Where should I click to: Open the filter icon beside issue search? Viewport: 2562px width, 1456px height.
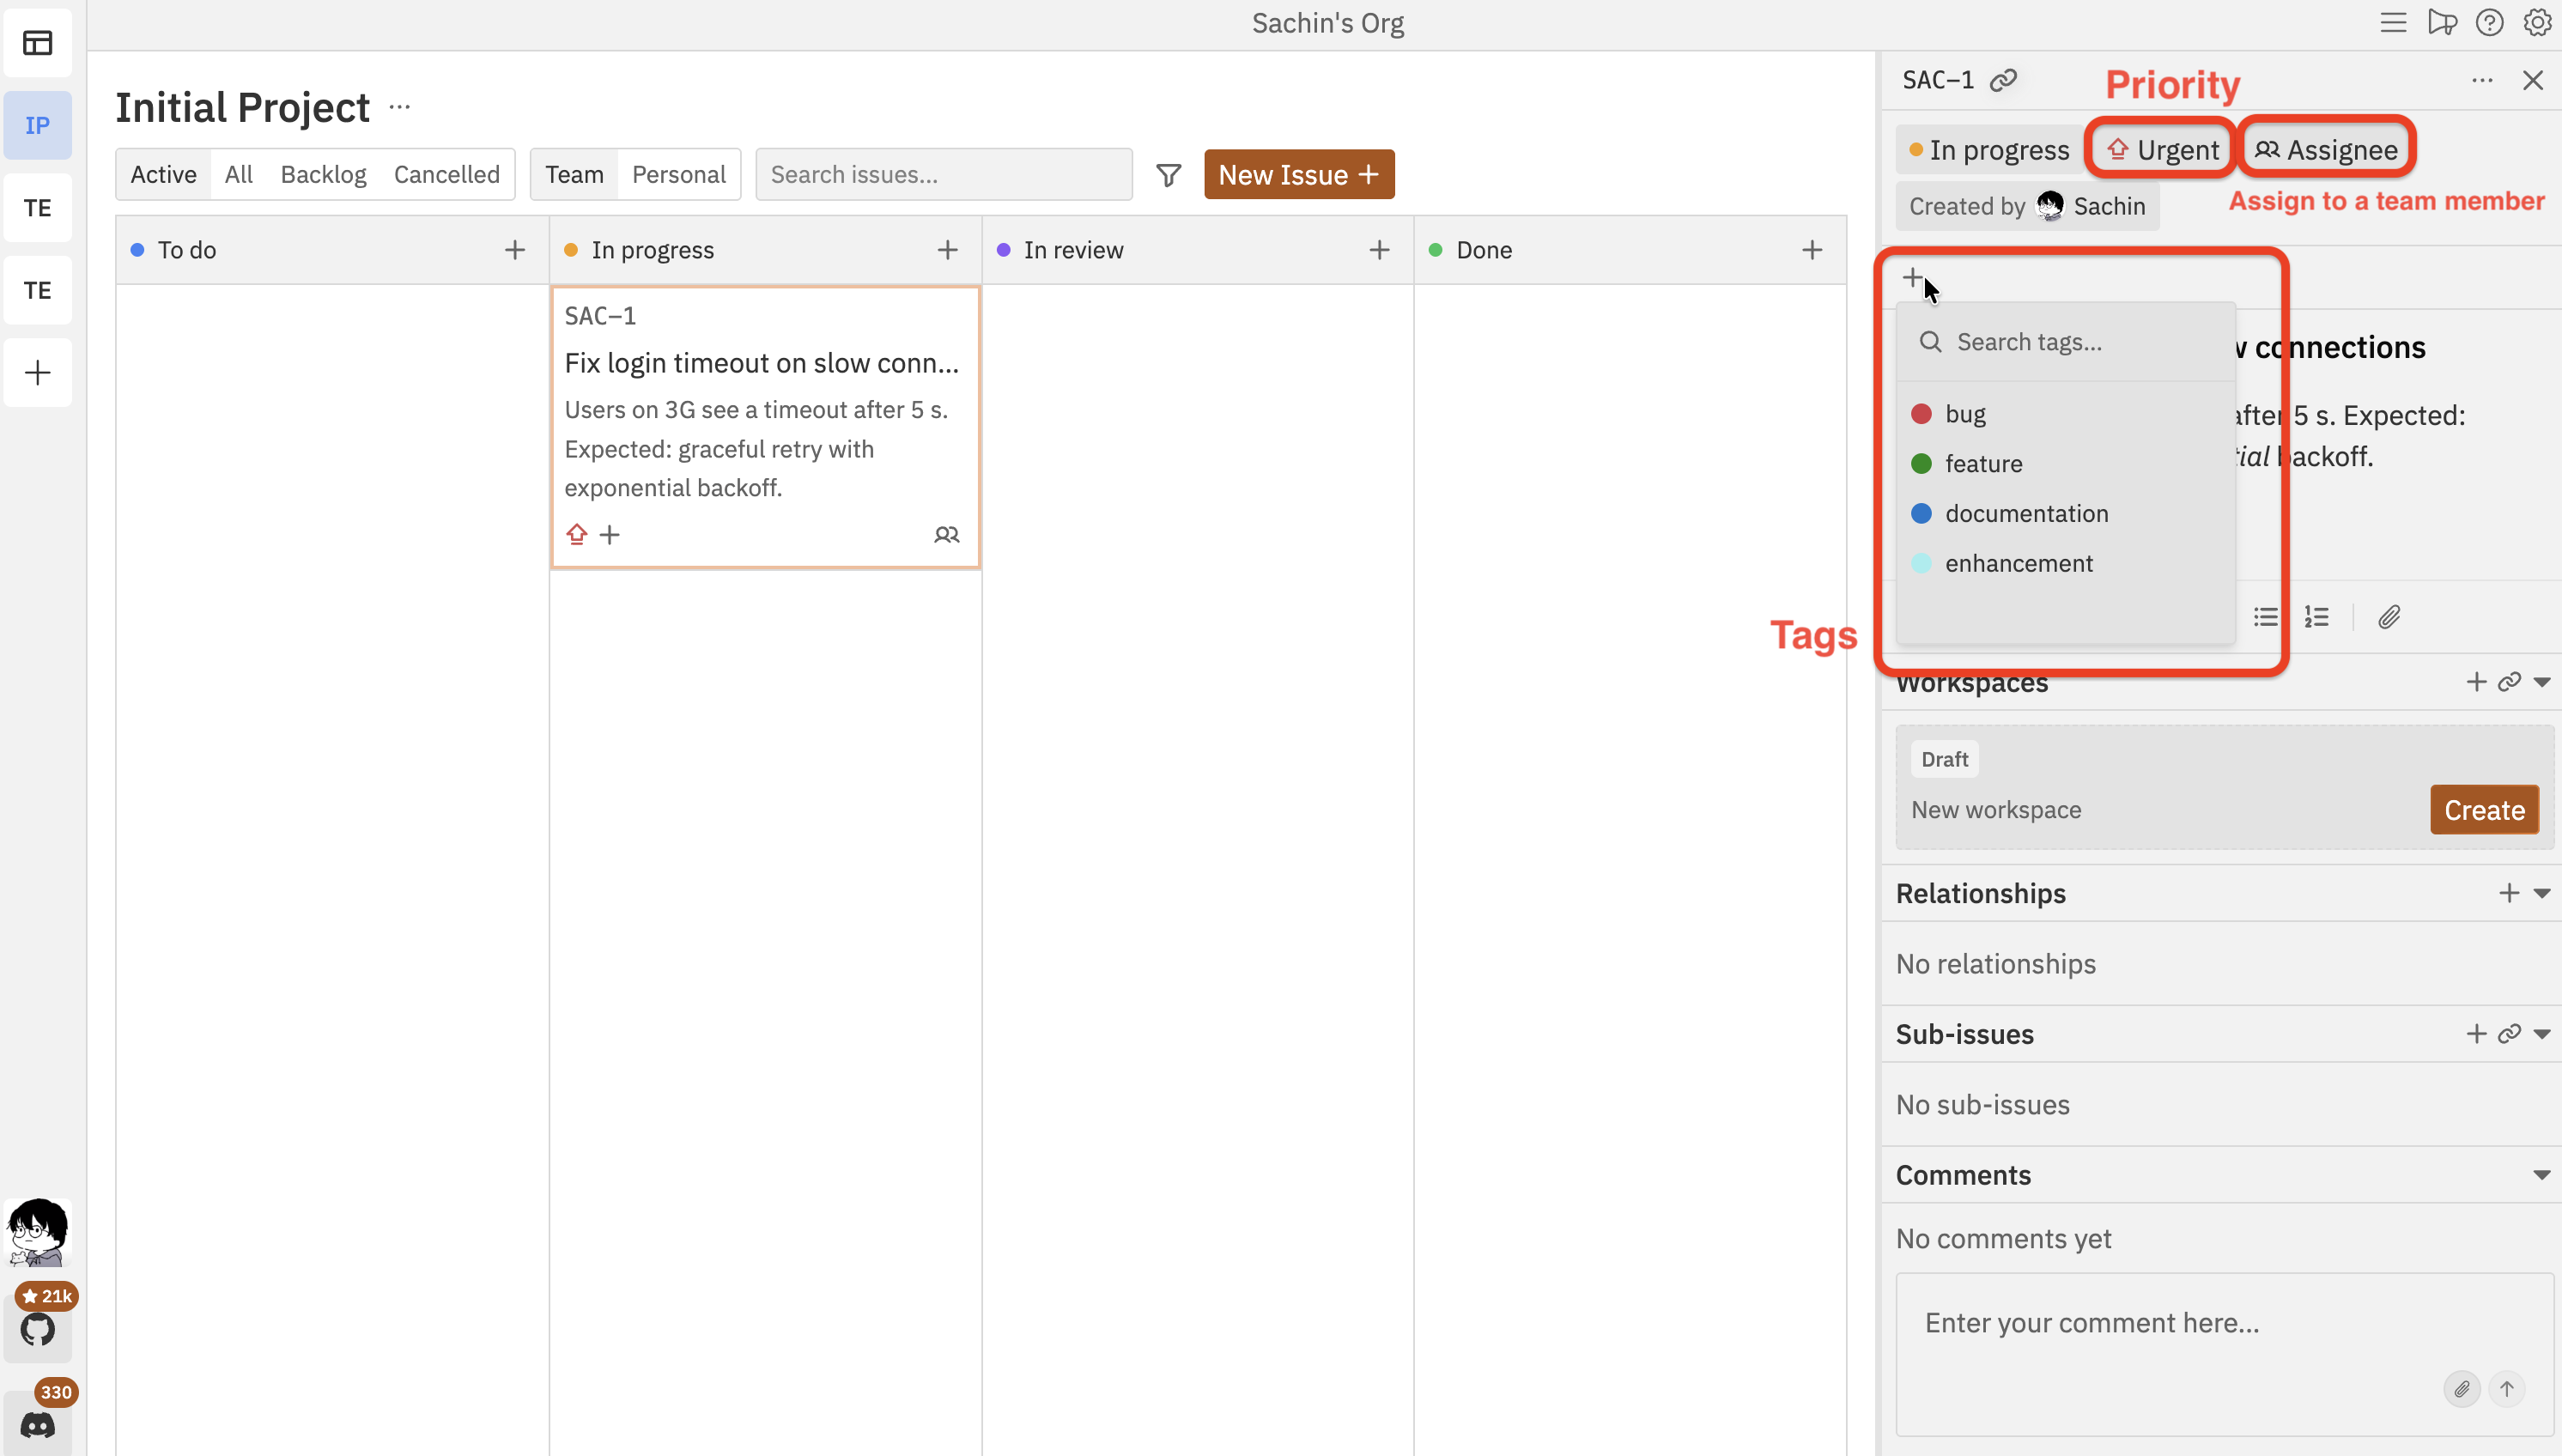(1168, 174)
